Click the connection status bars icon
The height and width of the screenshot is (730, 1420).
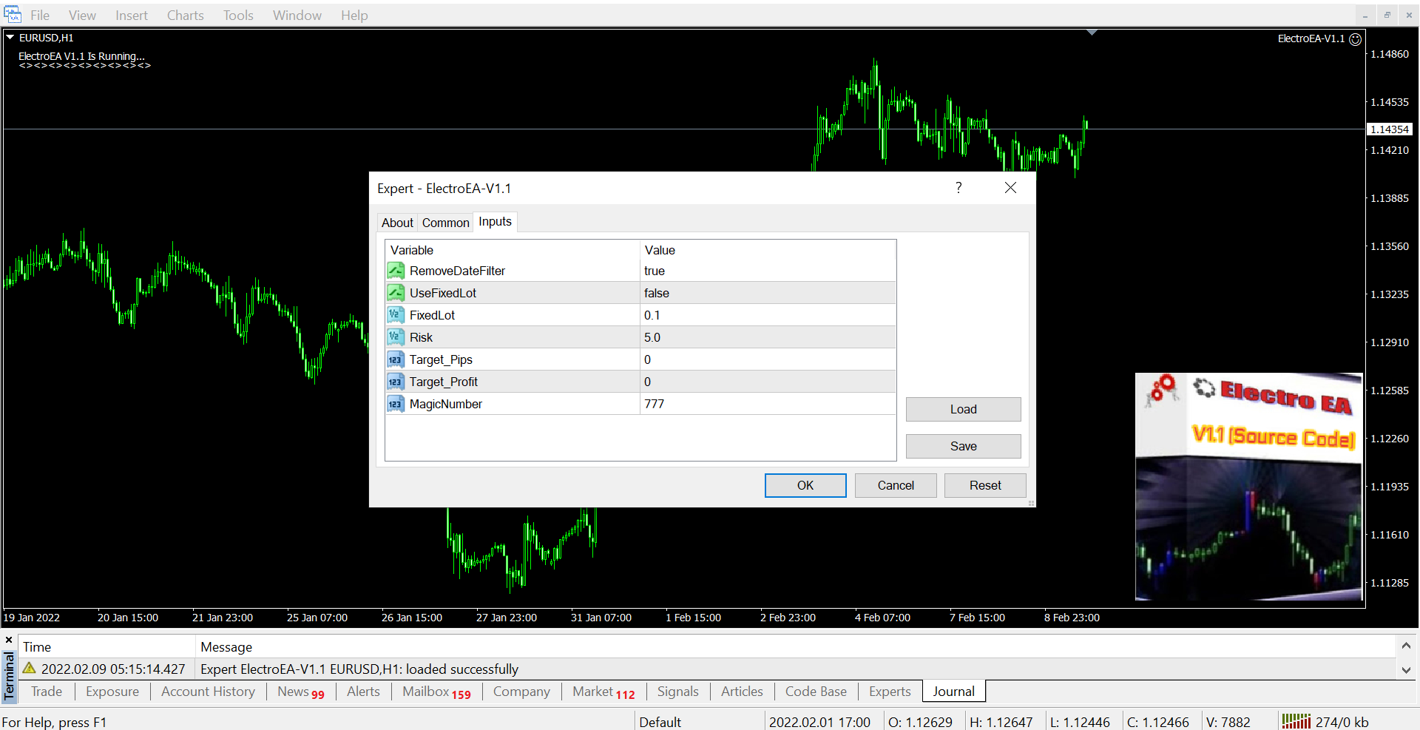(1296, 721)
